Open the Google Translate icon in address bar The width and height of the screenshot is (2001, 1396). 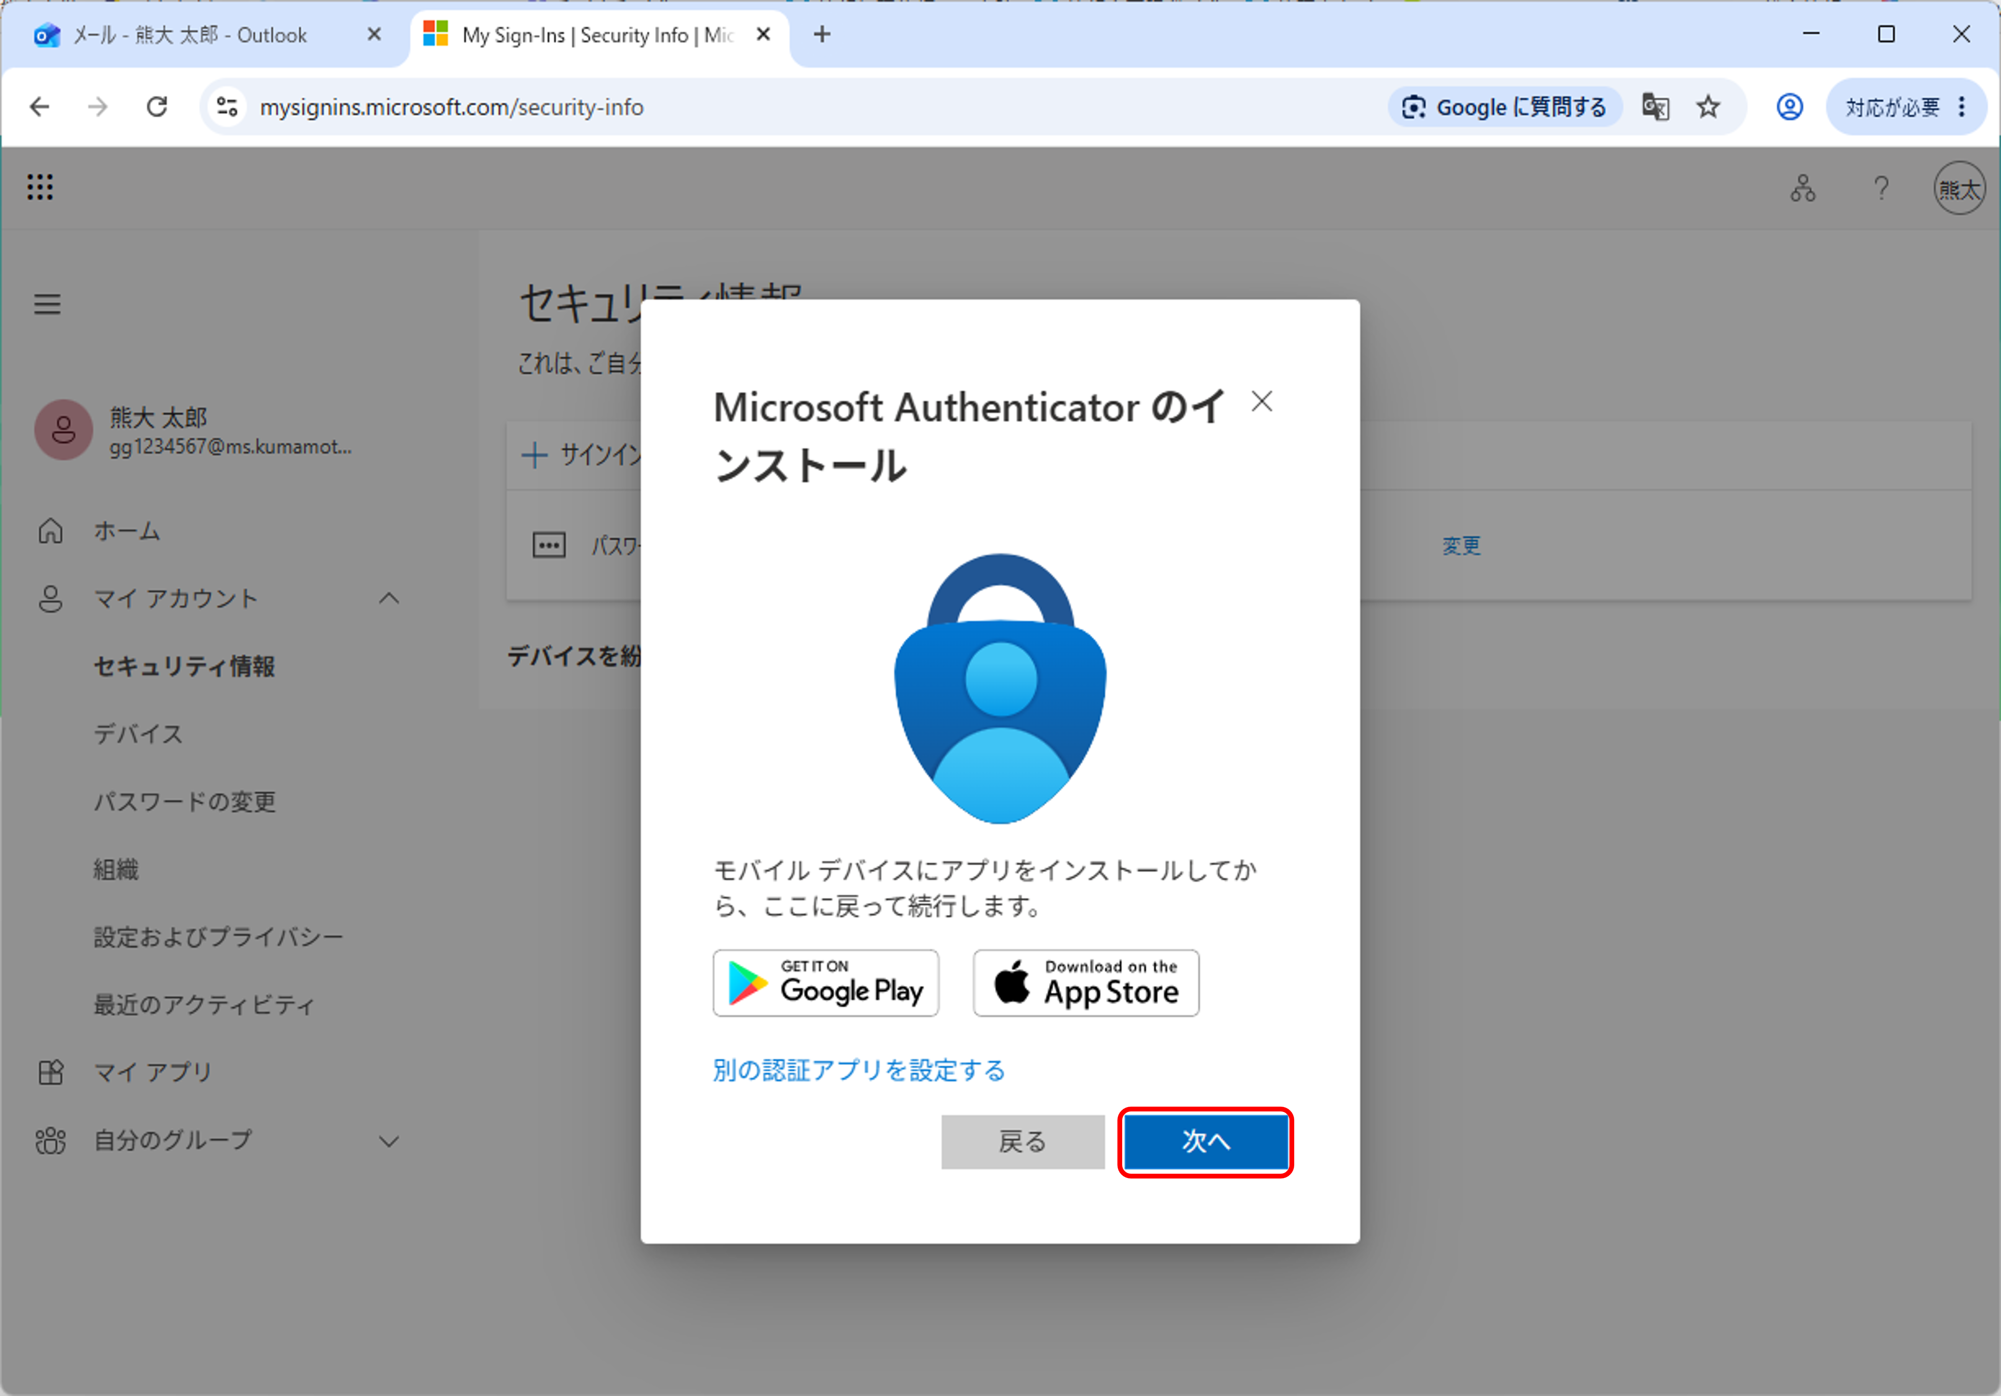point(1655,107)
